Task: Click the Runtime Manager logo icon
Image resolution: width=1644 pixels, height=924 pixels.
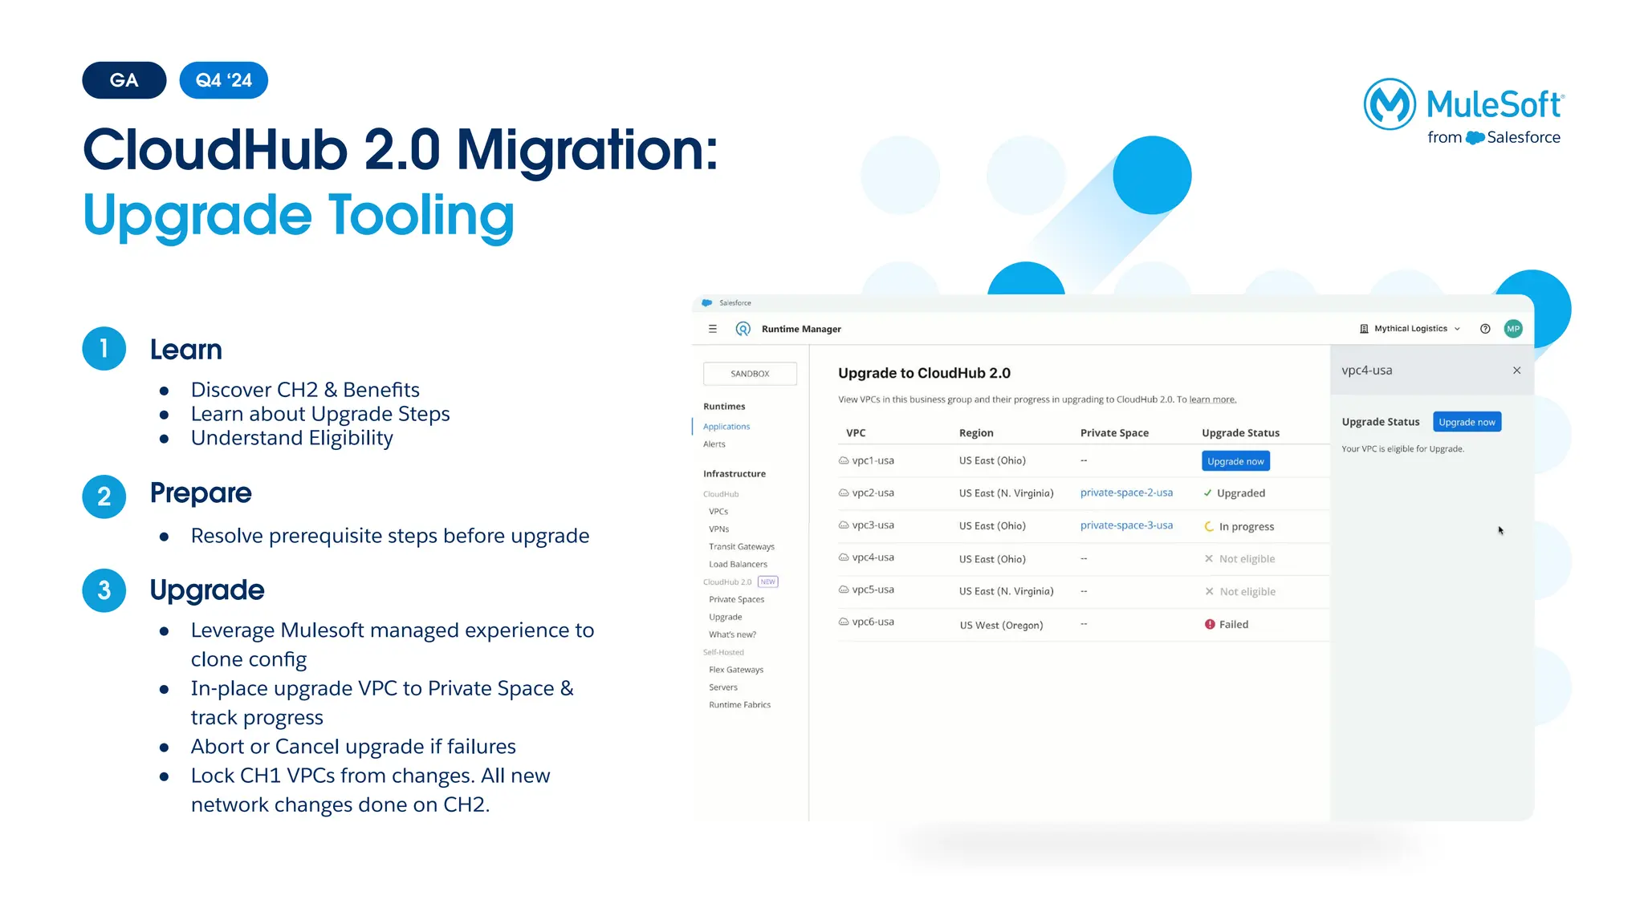Action: (743, 329)
